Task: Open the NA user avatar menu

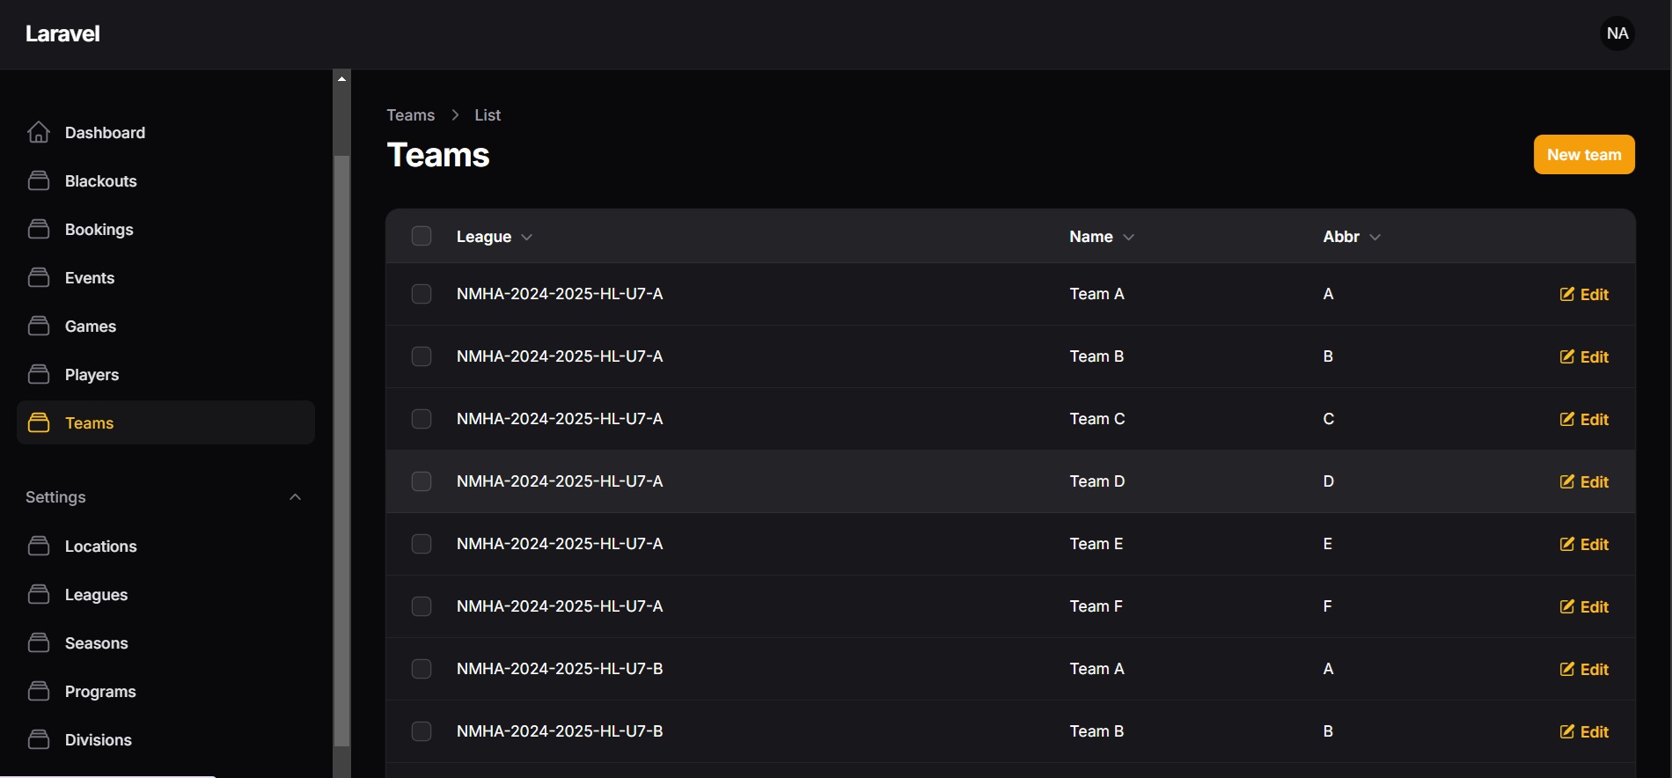Action: [1617, 33]
